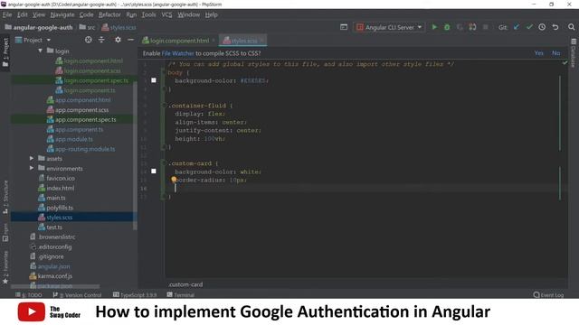The height and width of the screenshot is (325, 579).
Task: Hide the Project panel with minus icon
Action: (x=130, y=40)
